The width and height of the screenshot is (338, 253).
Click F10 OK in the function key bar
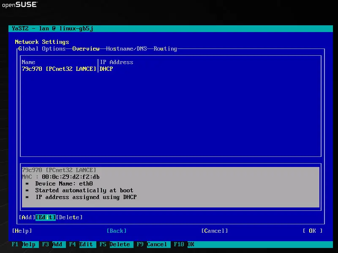point(184,245)
